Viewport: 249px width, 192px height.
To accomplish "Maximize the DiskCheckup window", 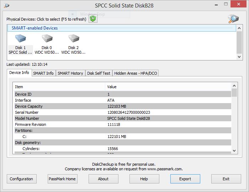I will [226, 4].
